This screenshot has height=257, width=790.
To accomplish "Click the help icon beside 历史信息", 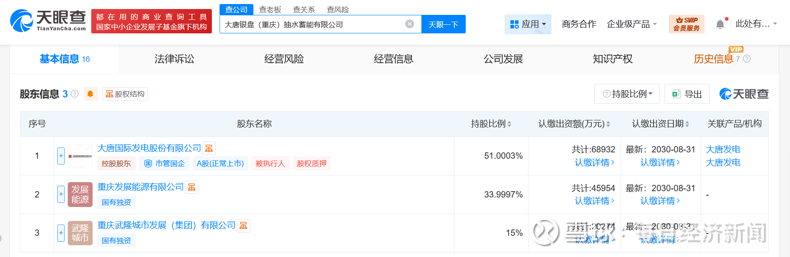I will coord(747,59).
